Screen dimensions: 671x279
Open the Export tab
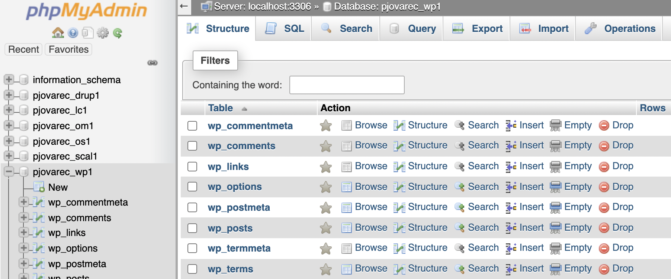click(x=478, y=29)
